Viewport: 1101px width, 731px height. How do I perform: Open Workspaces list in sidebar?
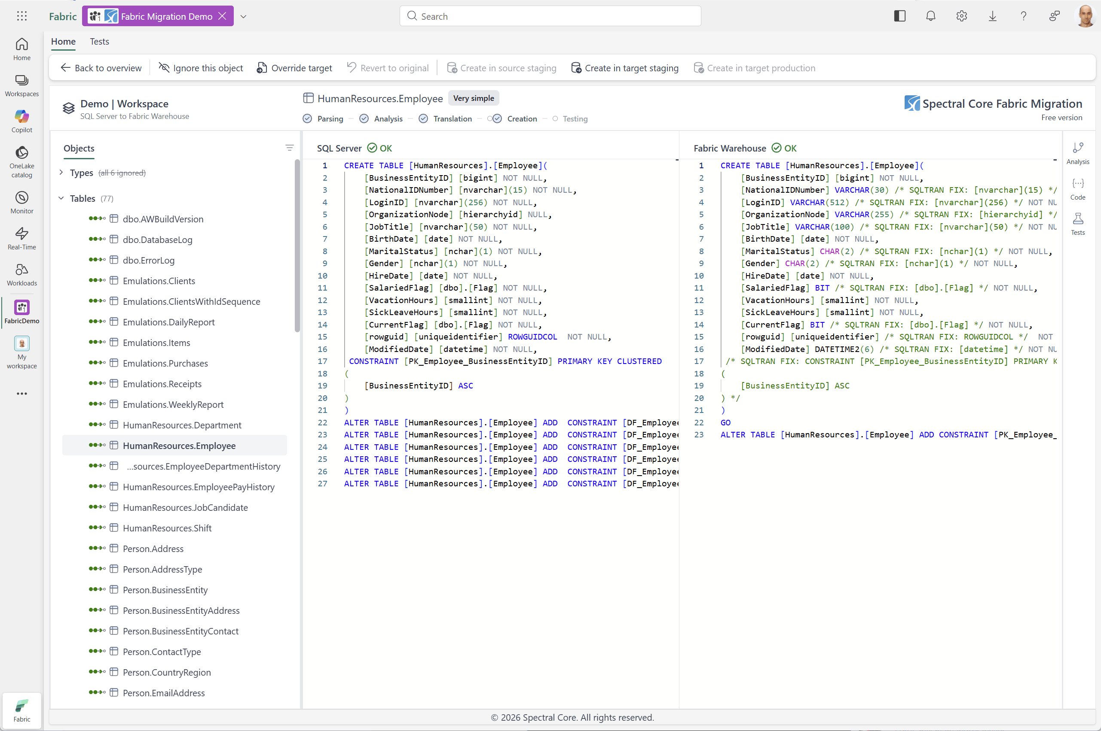click(22, 85)
